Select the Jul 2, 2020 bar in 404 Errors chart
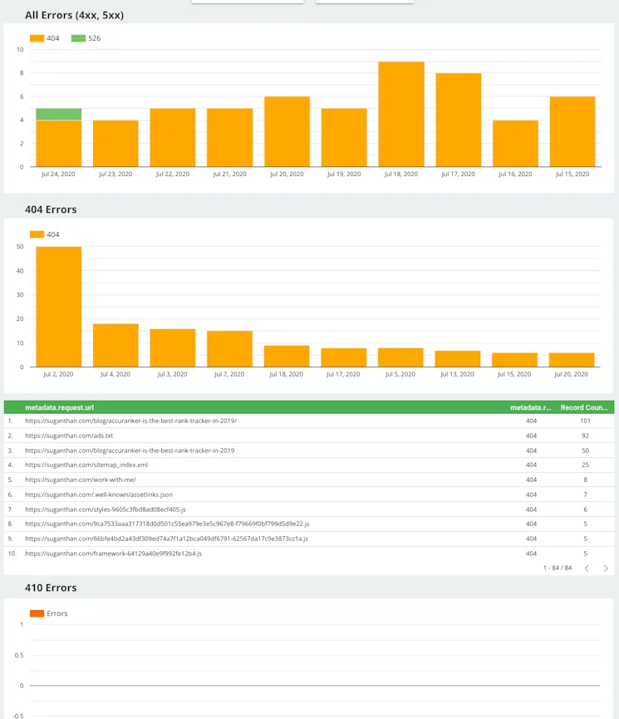Viewport: 619px width, 719px height. [x=58, y=307]
